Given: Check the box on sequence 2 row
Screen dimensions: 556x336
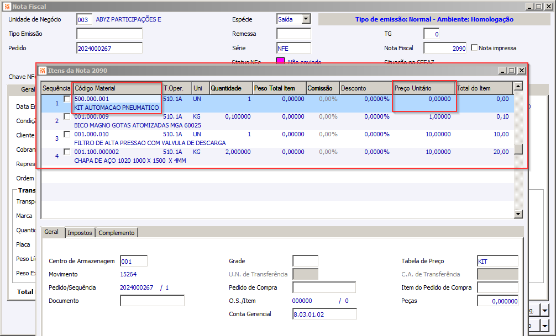Looking at the screenshot, I should coord(67,117).
